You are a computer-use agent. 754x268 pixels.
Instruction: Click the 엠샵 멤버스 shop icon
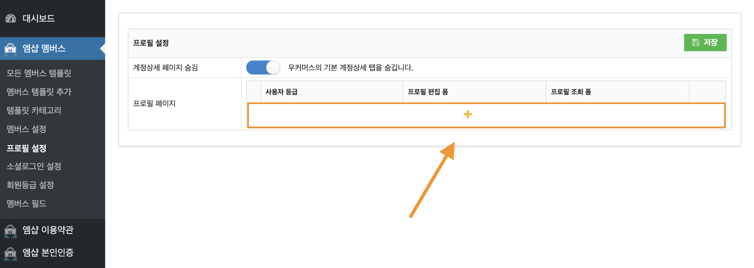(x=10, y=49)
